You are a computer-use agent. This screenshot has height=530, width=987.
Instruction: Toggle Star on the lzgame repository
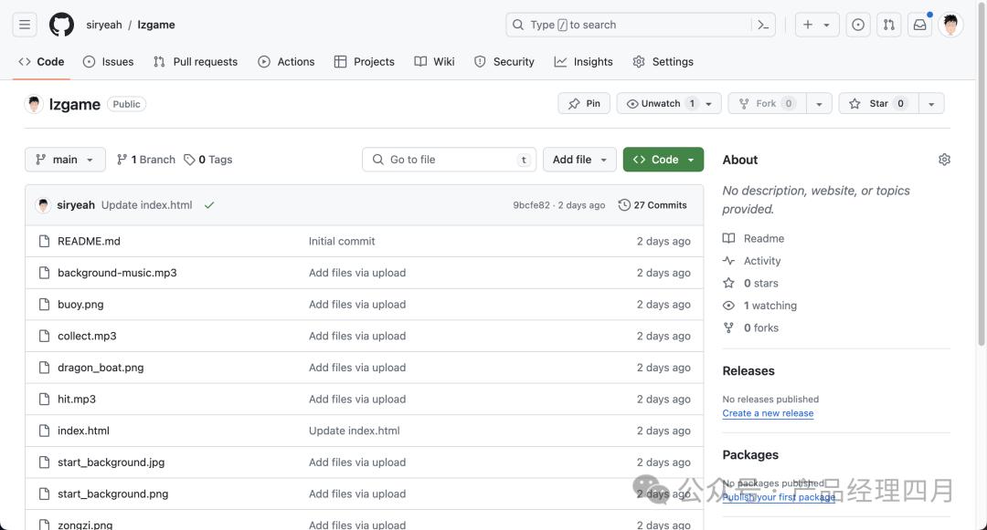tap(877, 104)
